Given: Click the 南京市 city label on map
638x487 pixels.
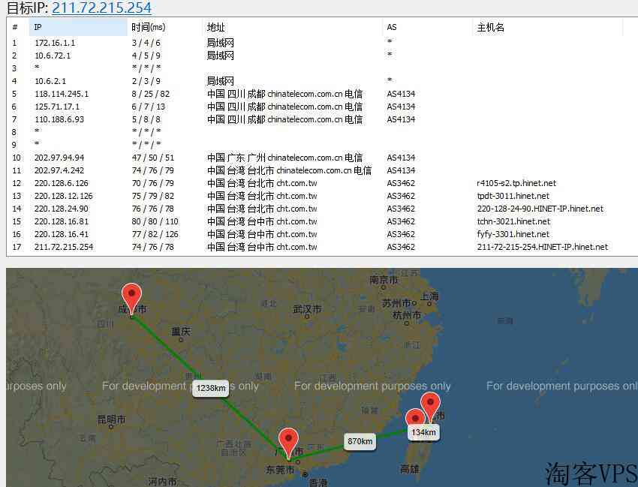Looking at the screenshot, I should 384,280.
